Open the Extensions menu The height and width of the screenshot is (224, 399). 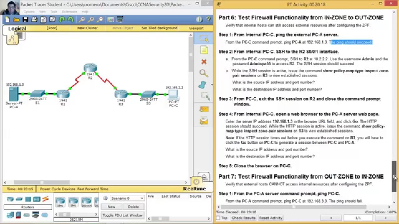[x=70, y=12]
